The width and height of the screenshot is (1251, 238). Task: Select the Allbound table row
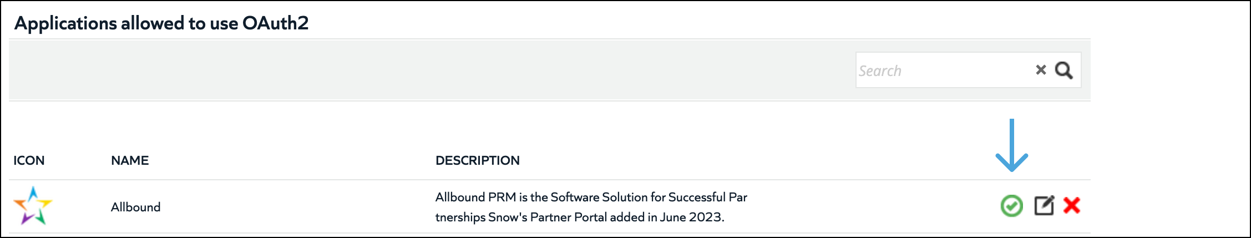point(550,206)
